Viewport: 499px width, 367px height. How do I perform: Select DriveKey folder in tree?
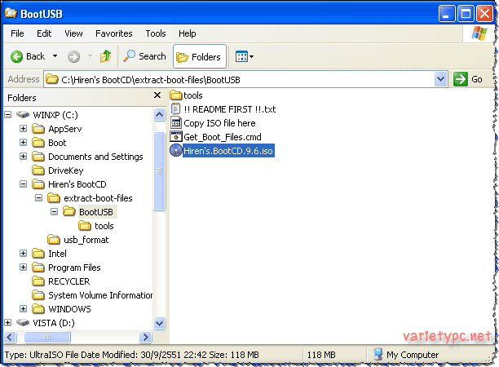65,170
